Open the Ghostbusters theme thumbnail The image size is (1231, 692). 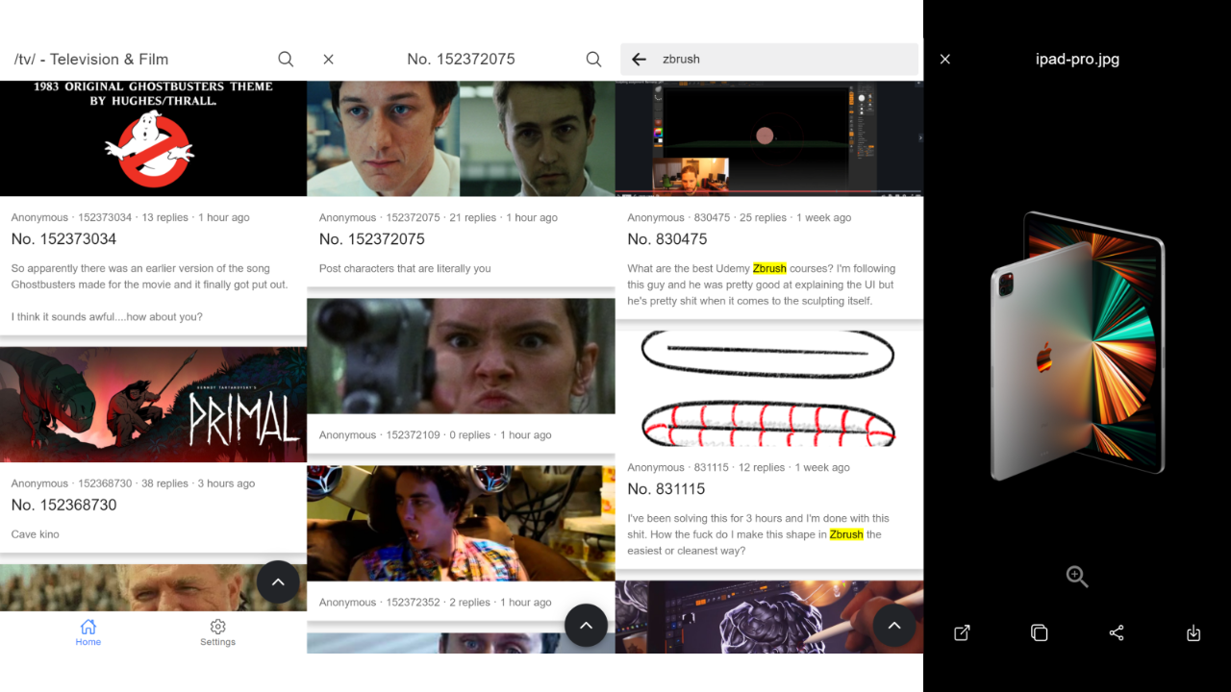153,138
